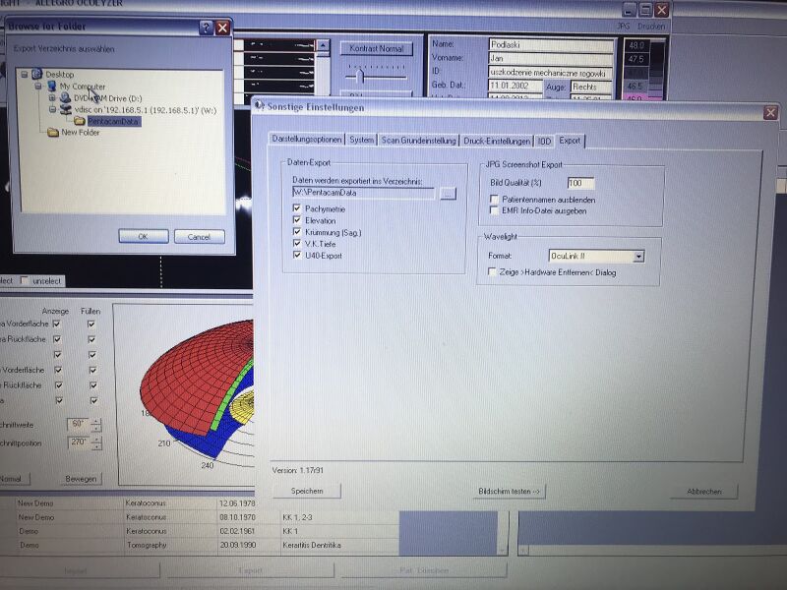Click the Desktop icon in folder tree
The height and width of the screenshot is (590, 787).
pos(36,74)
